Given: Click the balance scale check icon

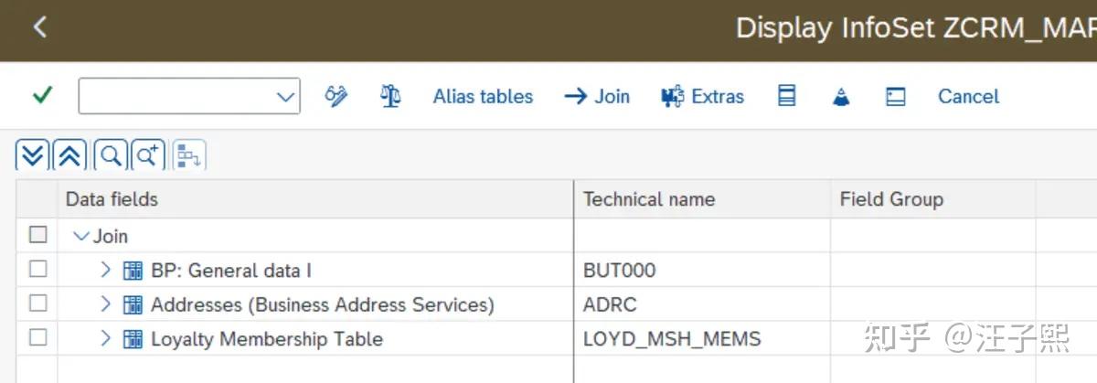Looking at the screenshot, I should (390, 96).
